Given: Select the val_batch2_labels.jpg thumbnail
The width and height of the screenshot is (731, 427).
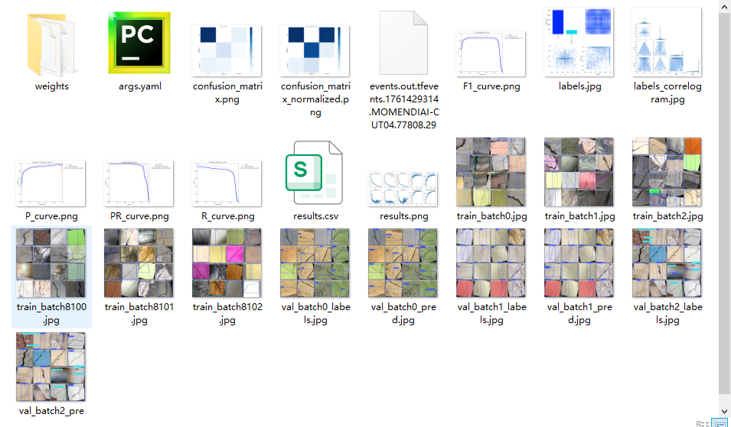Looking at the screenshot, I should coord(667,263).
